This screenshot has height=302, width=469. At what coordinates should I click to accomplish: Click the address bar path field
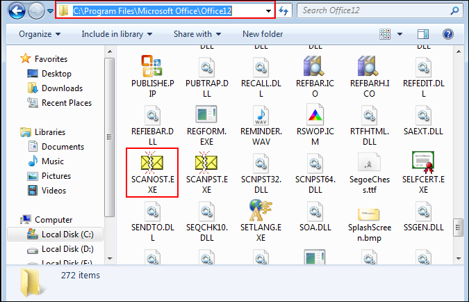click(165, 11)
